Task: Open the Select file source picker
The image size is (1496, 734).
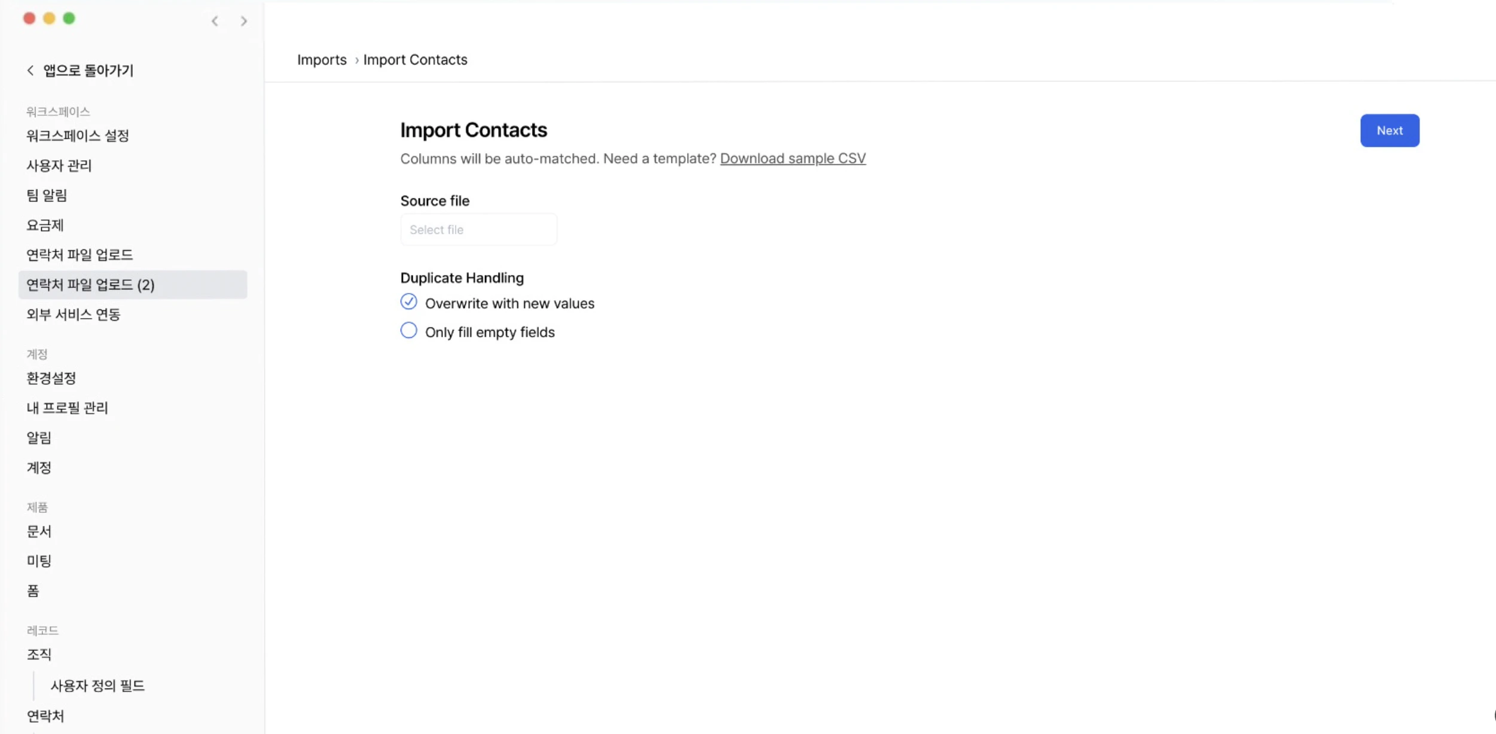Action: click(478, 230)
